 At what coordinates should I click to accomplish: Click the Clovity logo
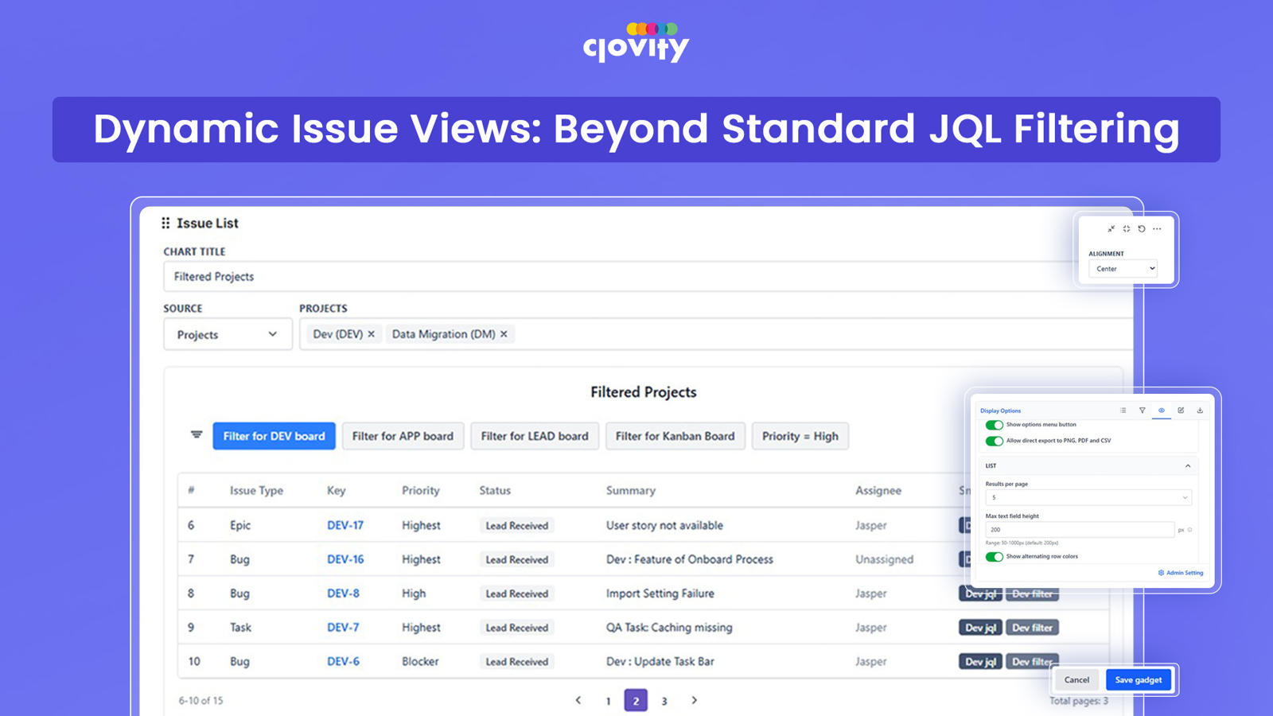click(636, 43)
